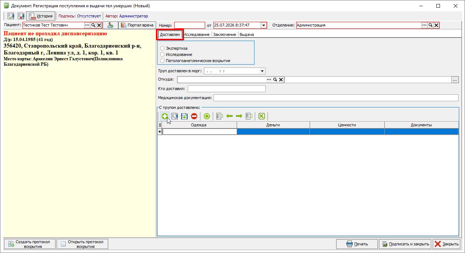Click the green left arrow icon
This screenshot has width=465, height=253.
coord(229,116)
